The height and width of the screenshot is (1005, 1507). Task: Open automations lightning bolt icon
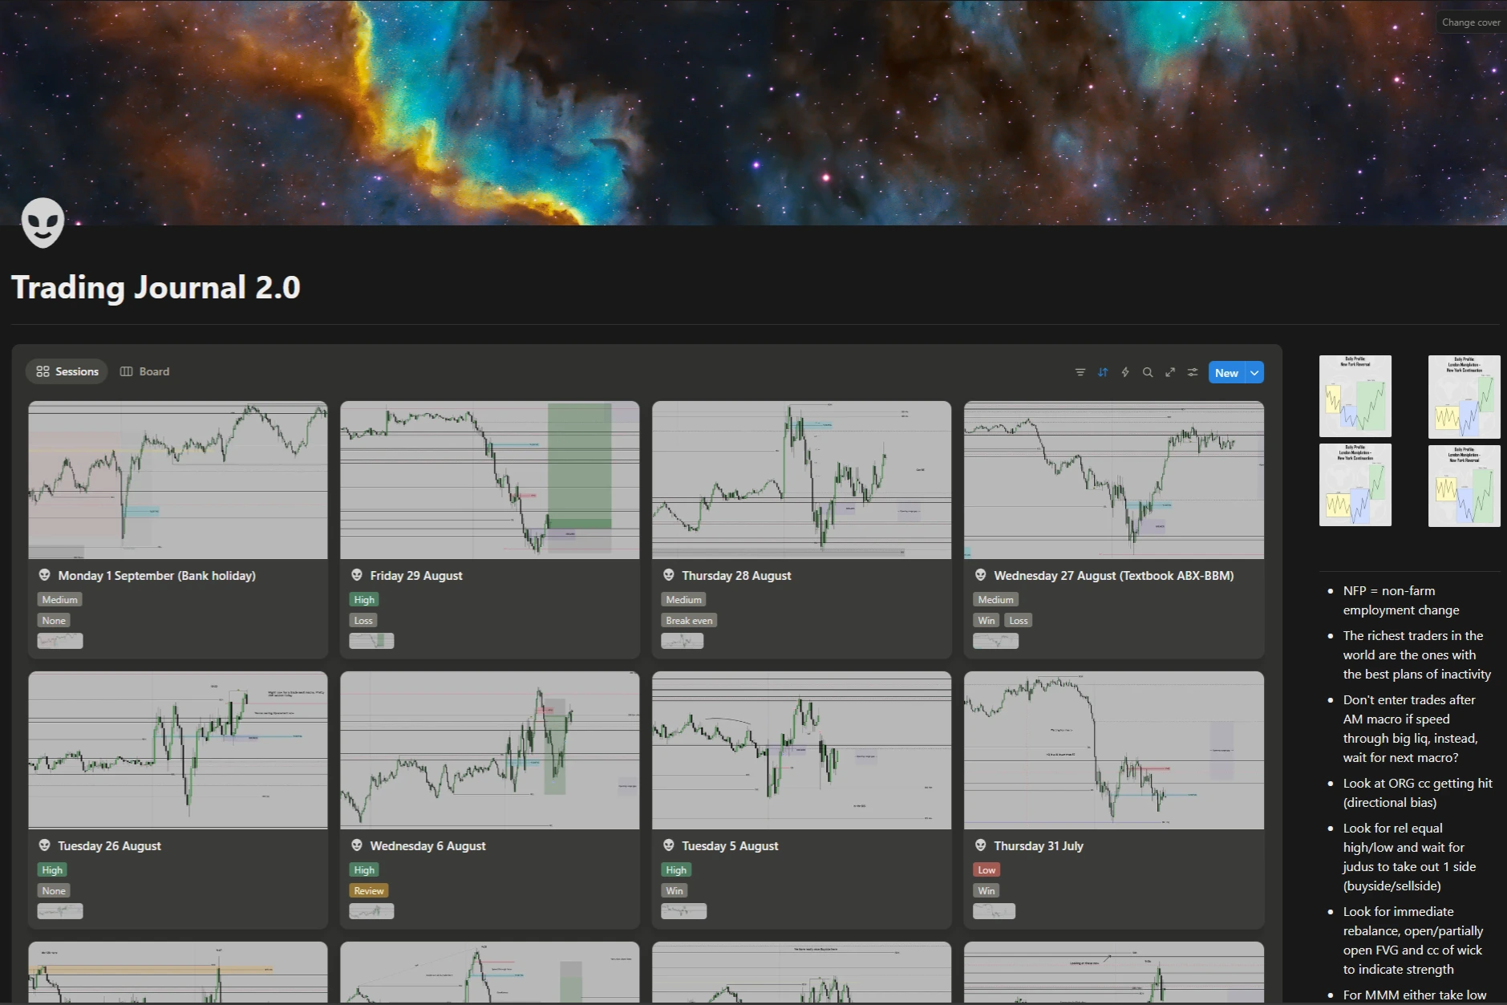click(1125, 372)
